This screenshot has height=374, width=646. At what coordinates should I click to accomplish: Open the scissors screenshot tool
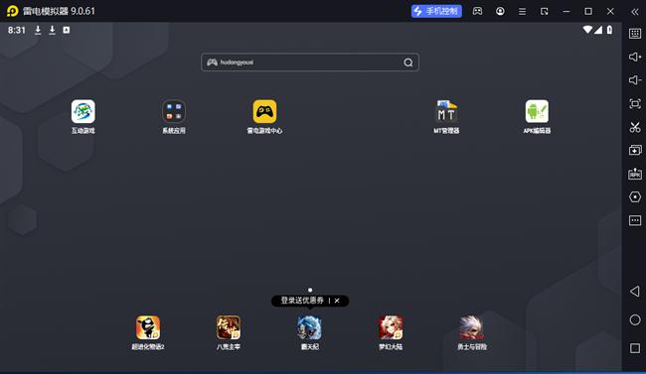[x=635, y=127]
